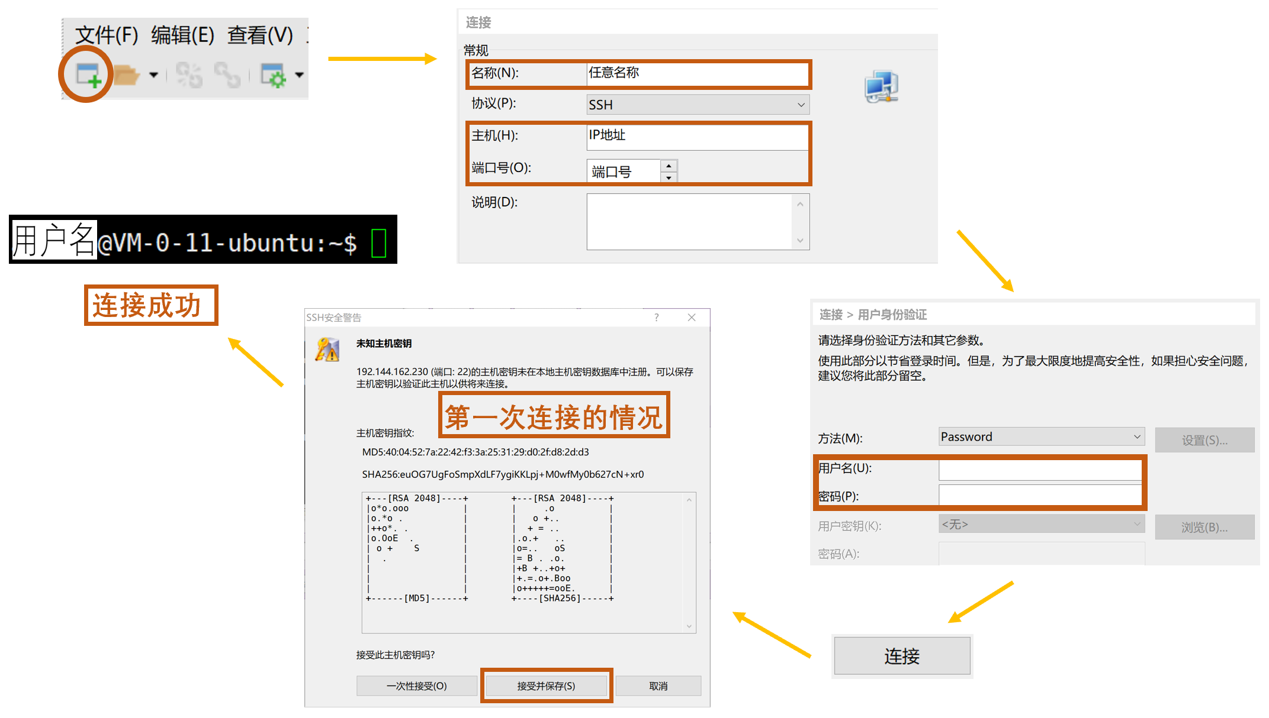Open the 协议(P) SSH dropdown
The width and height of the screenshot is (1269, 718).
[698, 105]
